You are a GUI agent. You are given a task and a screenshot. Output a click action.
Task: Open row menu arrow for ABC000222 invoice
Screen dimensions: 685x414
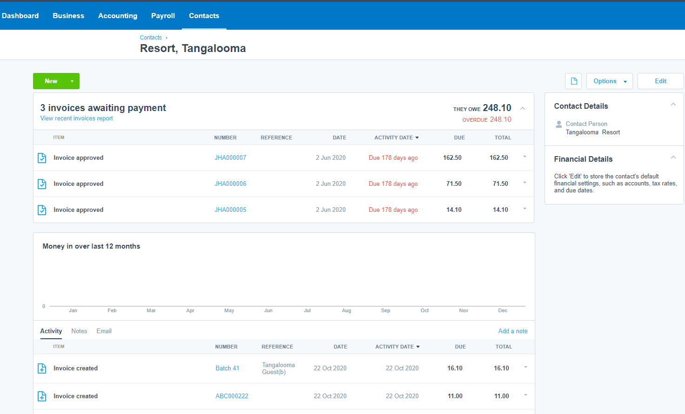[525, 395]
